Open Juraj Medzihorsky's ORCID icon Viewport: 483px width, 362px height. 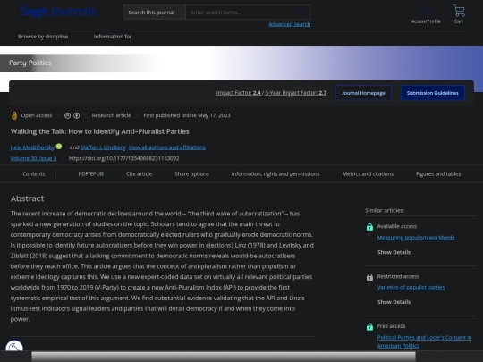tap(59, 147)
